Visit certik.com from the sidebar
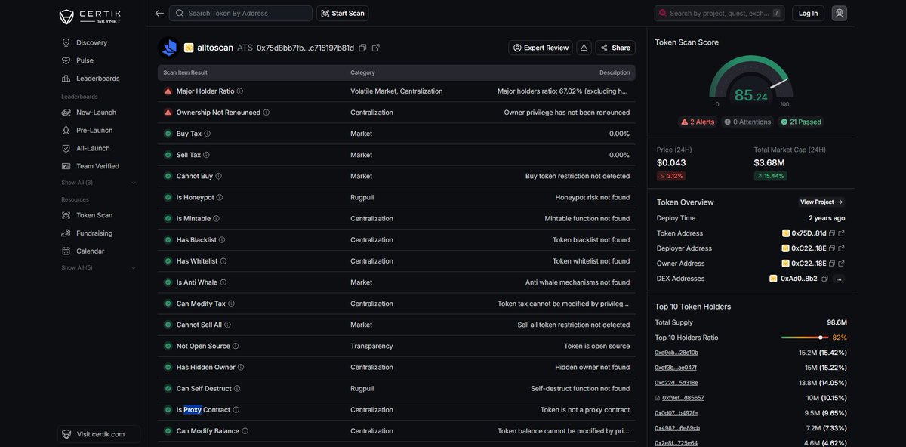Viewport: 906px width, 447px height. pos(98,434)
